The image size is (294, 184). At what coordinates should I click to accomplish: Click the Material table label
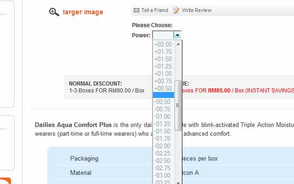click(x=81, y=173)
